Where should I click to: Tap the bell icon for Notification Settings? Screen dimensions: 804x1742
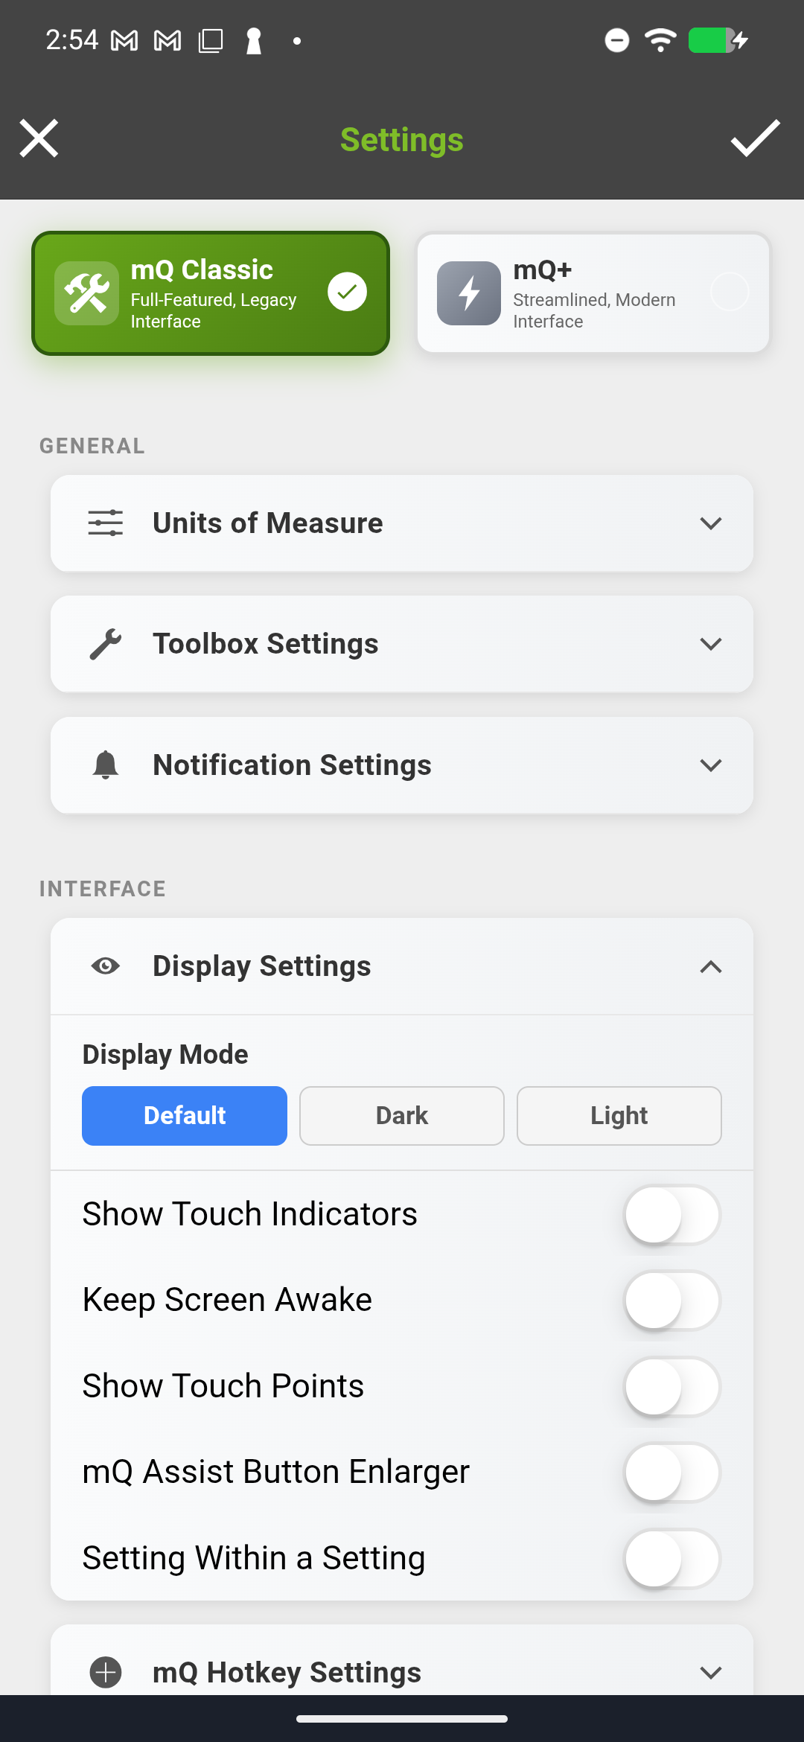pyautogui.click(x=105, y=765)
